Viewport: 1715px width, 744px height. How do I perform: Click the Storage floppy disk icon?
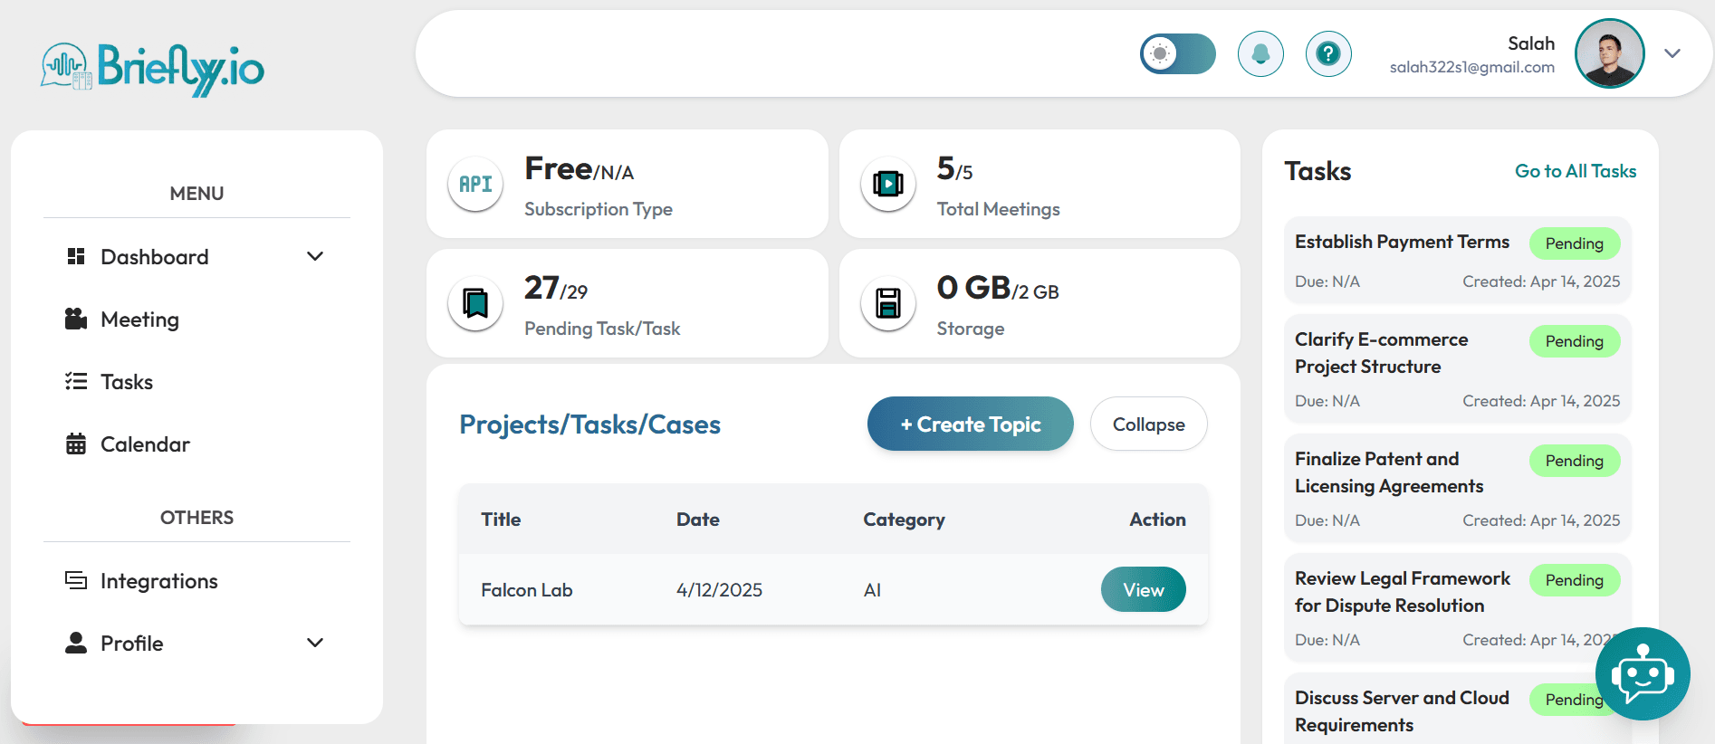887,303
